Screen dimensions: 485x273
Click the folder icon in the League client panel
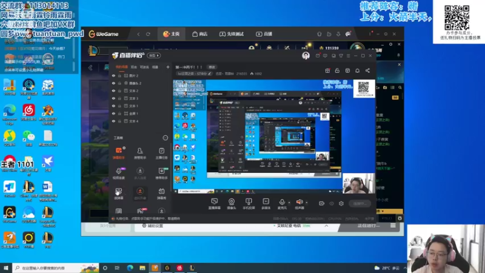click(385, 87)
